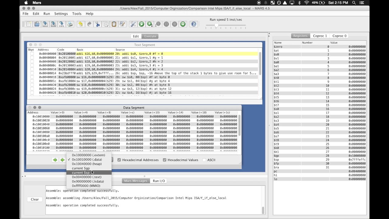The width and height of the screenshot is (389, 219).
Task: Click the Copy toolbar icon
Action: tap(106, 24)
